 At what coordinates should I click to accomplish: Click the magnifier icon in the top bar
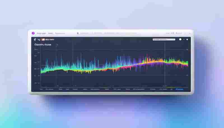(78, 33)
